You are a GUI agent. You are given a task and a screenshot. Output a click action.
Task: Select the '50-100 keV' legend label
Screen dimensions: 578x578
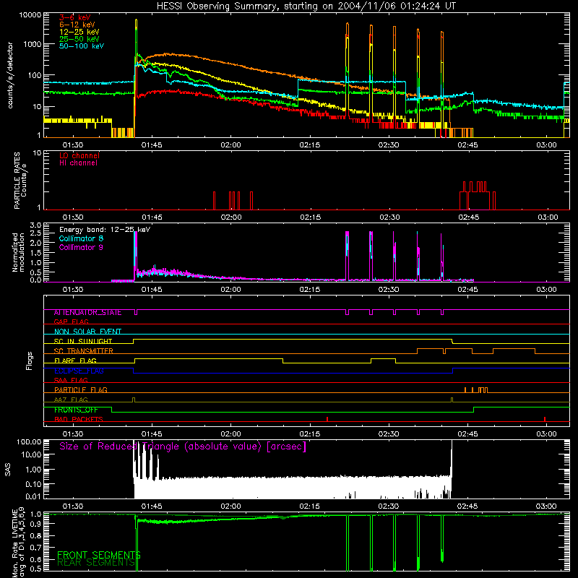coord(82,46)
